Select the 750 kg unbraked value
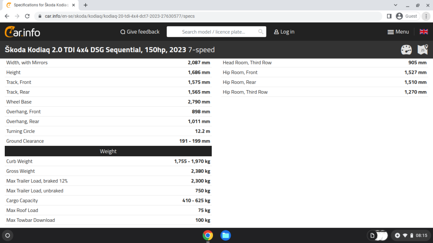The height and width of the screenshot is (243, 433). point(203,191)
